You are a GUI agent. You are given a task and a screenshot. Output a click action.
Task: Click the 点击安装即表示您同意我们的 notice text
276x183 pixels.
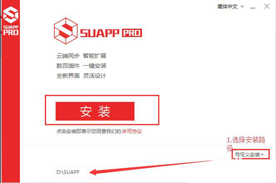coord(89,131)
